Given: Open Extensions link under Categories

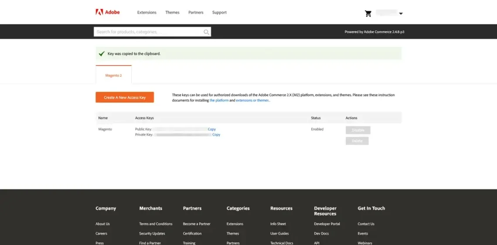Looking at the screenshot, I should pos(235,224).
